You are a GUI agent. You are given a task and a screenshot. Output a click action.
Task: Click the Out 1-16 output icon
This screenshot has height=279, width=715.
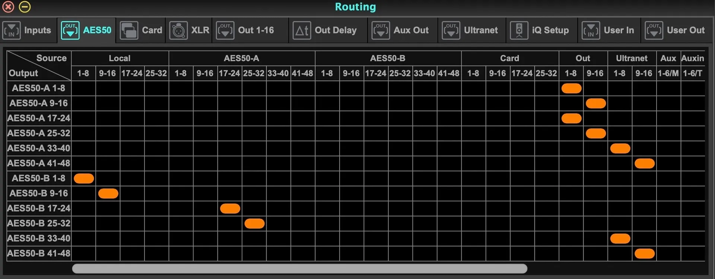(225, 30)
